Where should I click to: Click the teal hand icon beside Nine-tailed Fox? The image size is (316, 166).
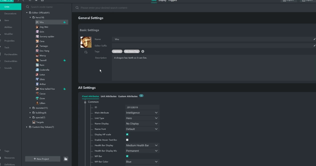(x=64, y=89)
